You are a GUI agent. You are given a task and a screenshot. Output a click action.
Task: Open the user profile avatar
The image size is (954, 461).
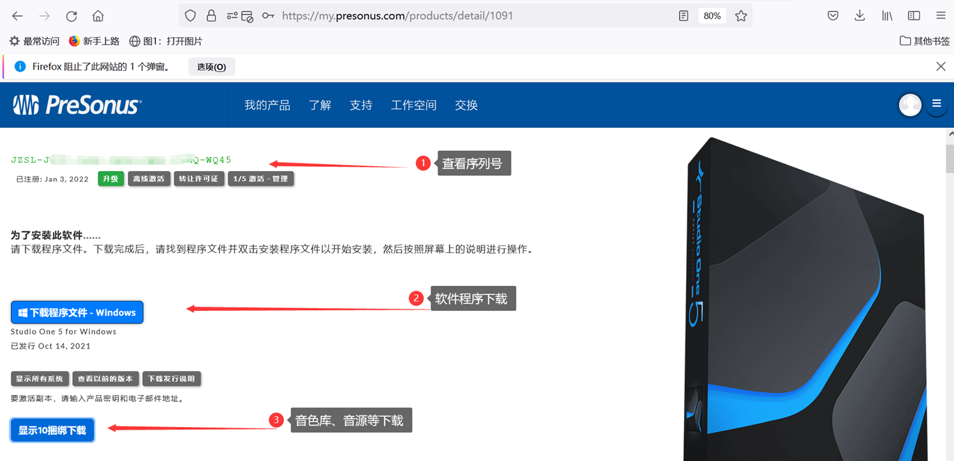click(909, 105)
